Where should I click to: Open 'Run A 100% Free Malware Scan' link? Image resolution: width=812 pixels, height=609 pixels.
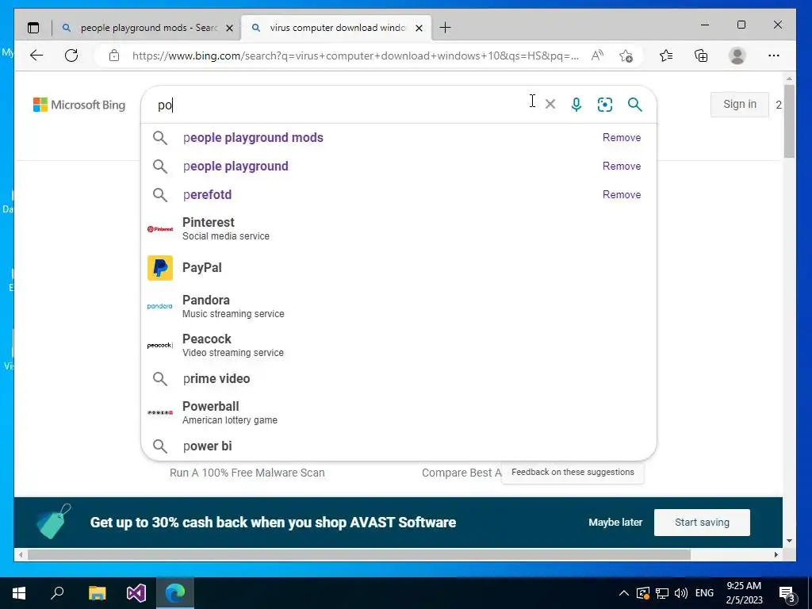[x=247, y=473]
